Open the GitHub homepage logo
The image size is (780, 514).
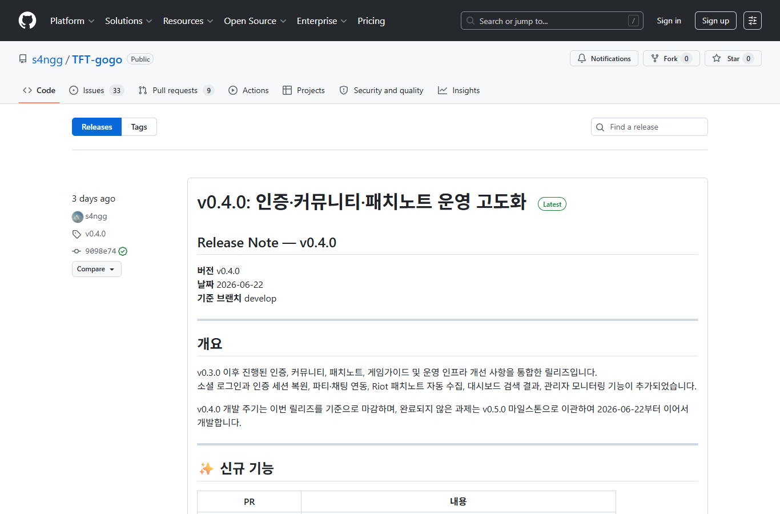click(27, 21)
